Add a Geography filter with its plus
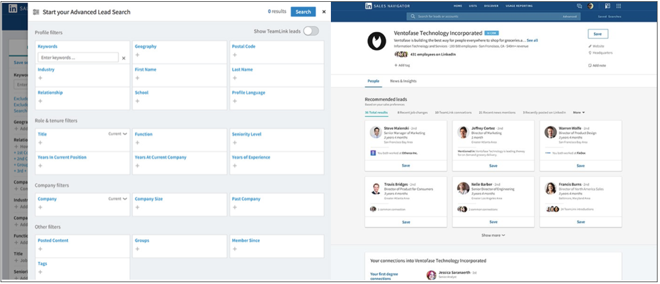 [x=137, y=55]
